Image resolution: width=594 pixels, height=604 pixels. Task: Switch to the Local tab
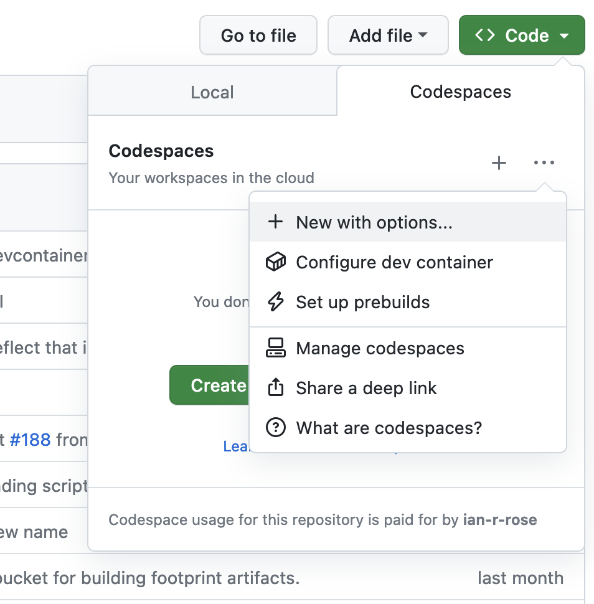(x=212, y=92)
